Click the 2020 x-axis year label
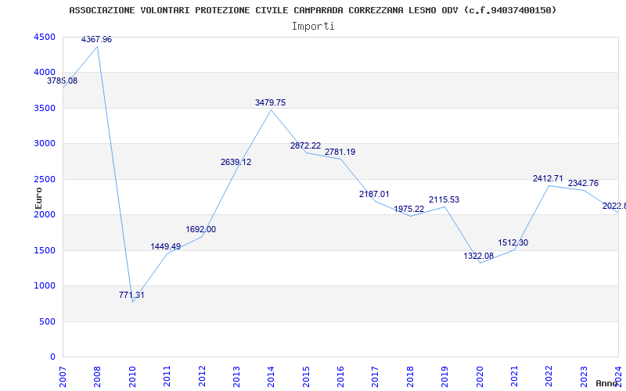Viewport: 626px width, 391px height. tap(480, 376)
